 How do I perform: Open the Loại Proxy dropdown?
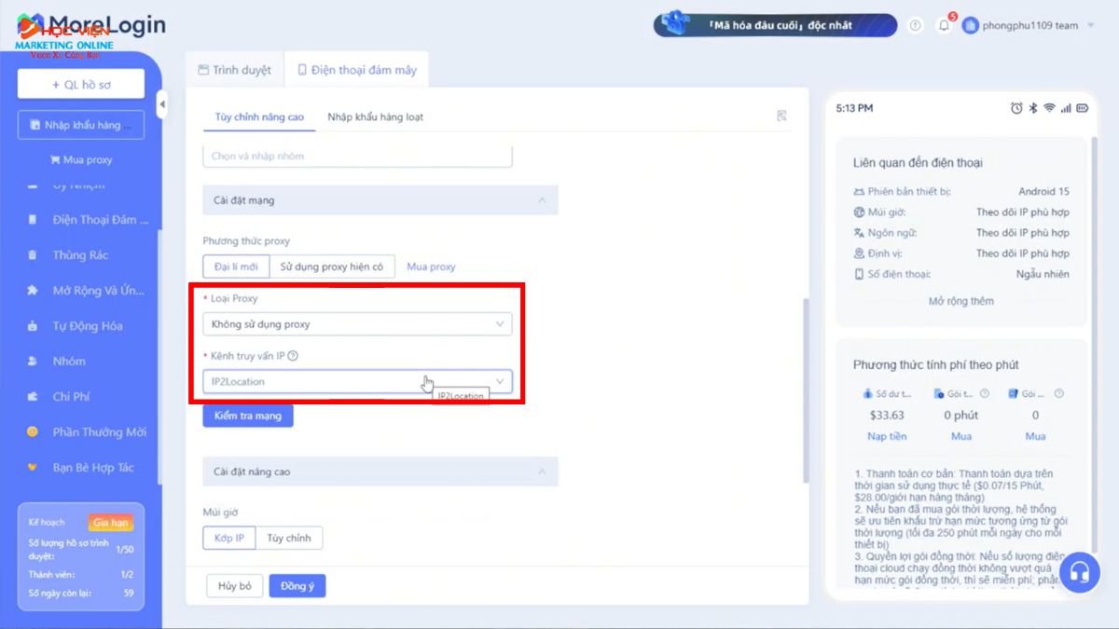[x=357, y=324]
